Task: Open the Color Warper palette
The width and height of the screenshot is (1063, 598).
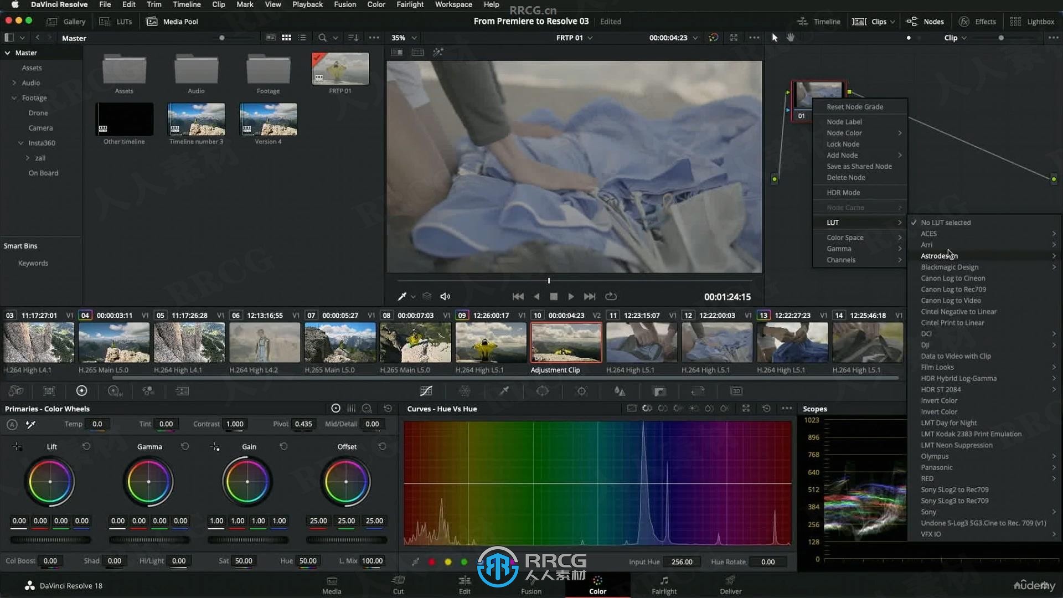Action: 465,391
